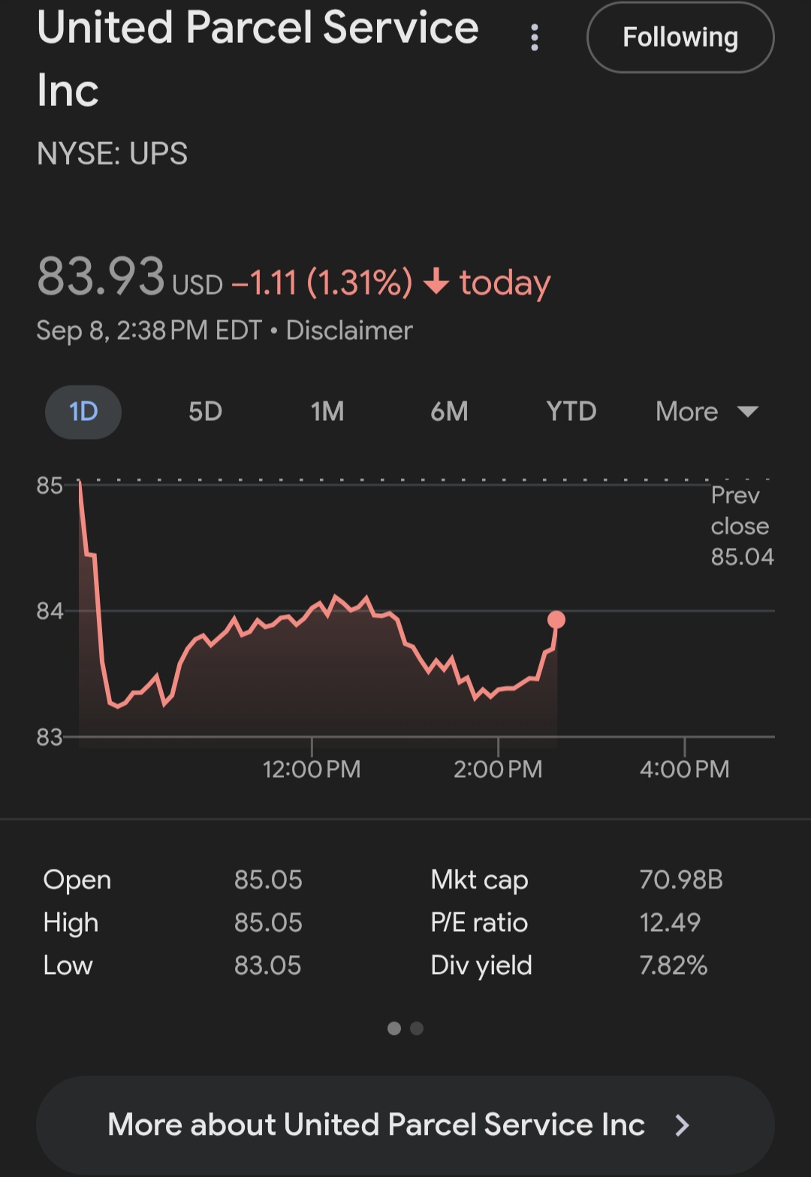Image resolution: width=811 pixels, height=1177 pixels.
Task: Switch to the 1M chart range
Action: [x=327, y=412]
